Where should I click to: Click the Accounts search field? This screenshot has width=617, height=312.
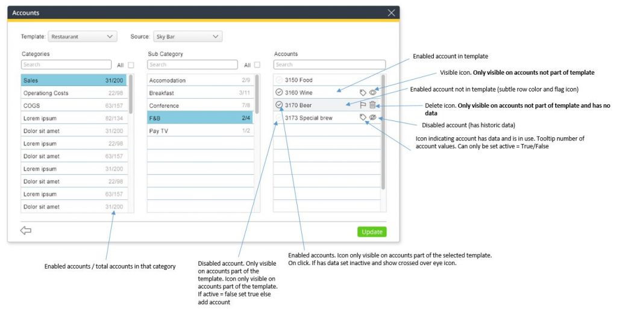pos(329,65)
